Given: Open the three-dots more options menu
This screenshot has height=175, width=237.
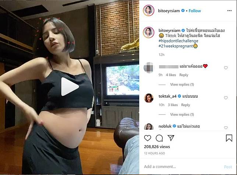Looking at the screenshot, I should coord(229,11).
